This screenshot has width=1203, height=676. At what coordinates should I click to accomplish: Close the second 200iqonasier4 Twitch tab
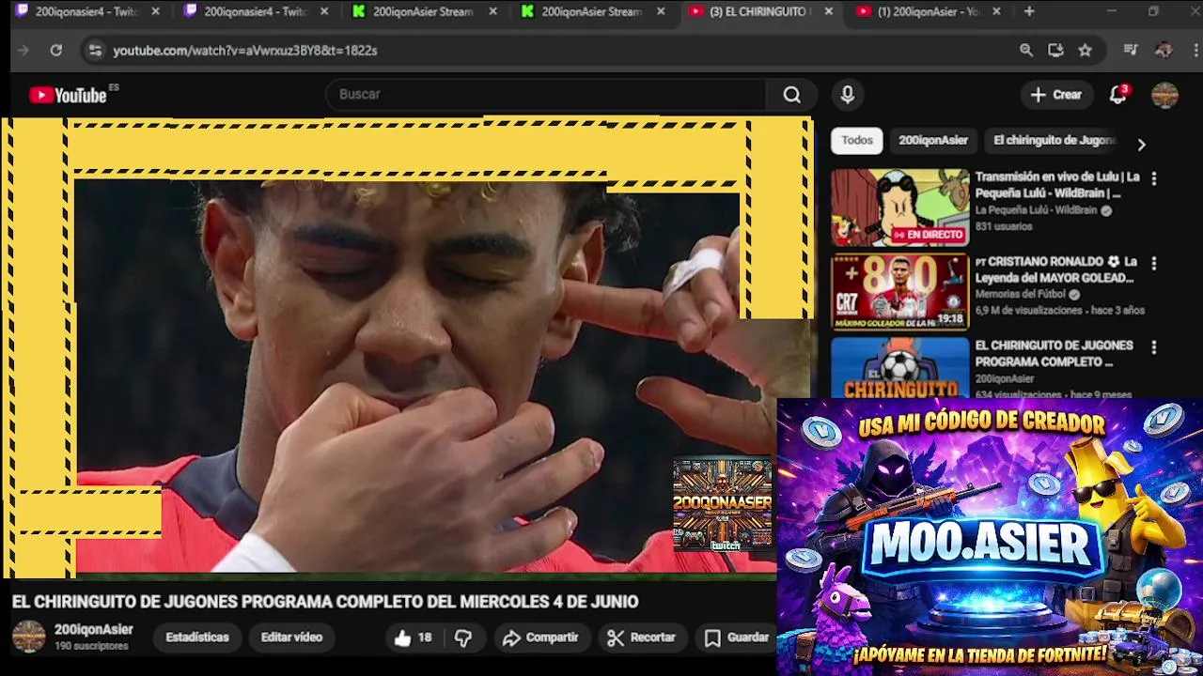tap(324, 11)
